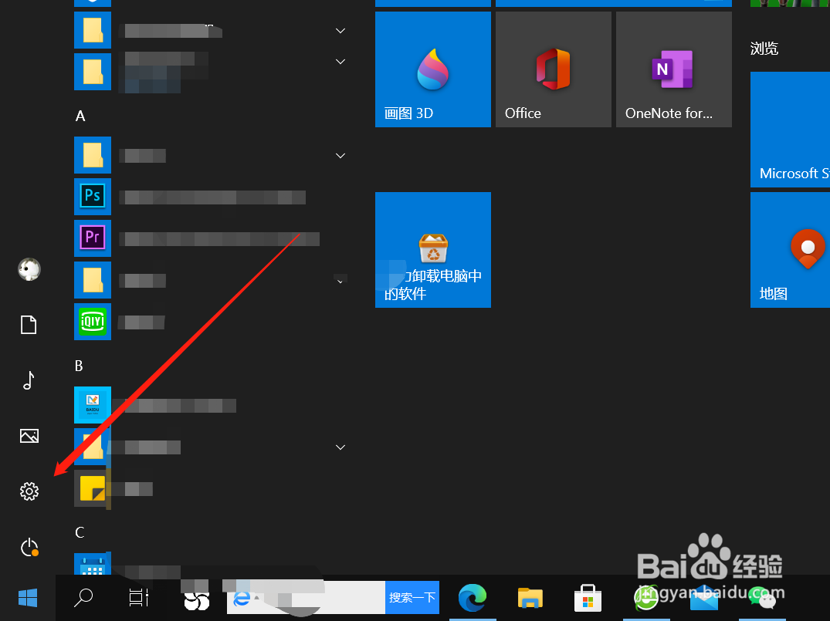Open Music from the Start sidebar

coord(29,380)
